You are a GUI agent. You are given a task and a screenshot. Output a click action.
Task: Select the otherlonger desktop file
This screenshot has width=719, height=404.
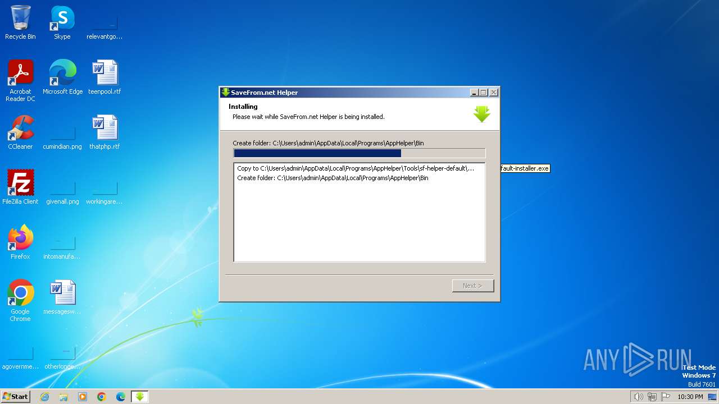point(62,358)
